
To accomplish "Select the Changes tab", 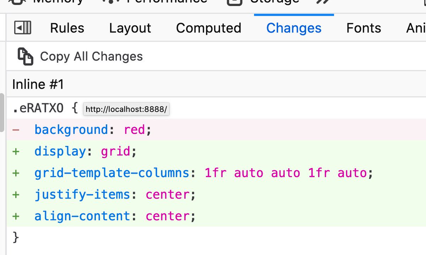I will pyautogui.click(x=294, y=28).
